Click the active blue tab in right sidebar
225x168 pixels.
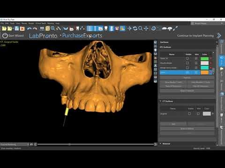(222, 61)
